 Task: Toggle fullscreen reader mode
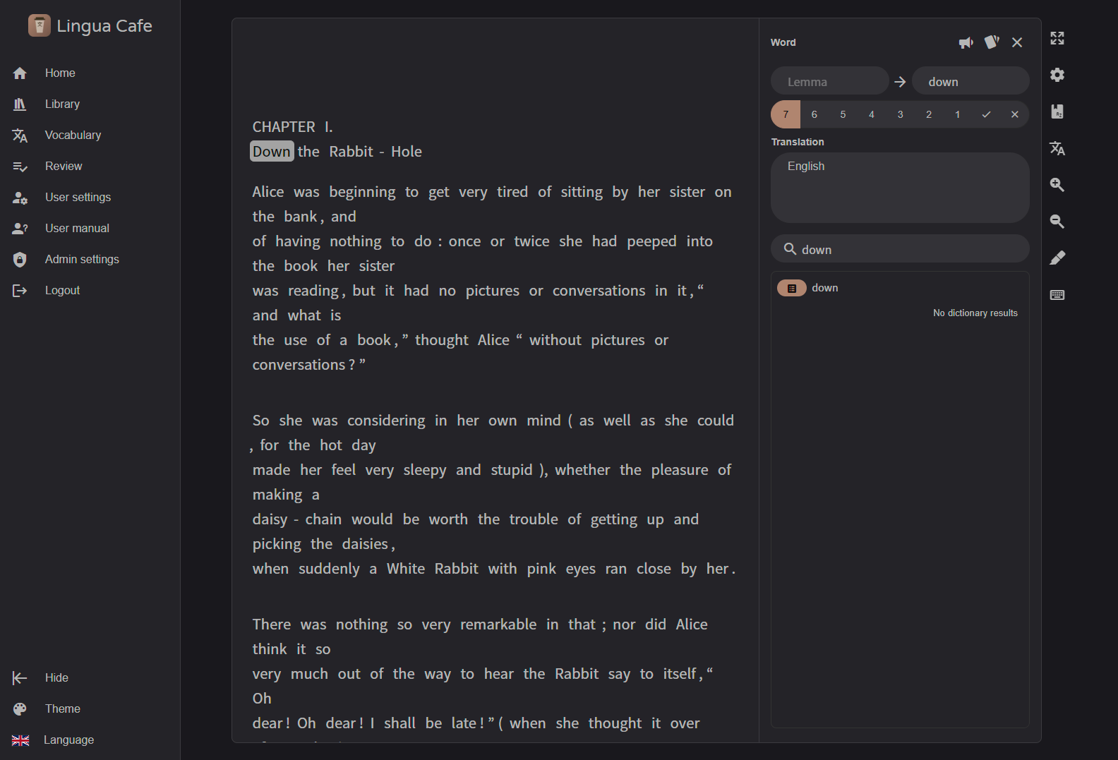point(1057,38)
